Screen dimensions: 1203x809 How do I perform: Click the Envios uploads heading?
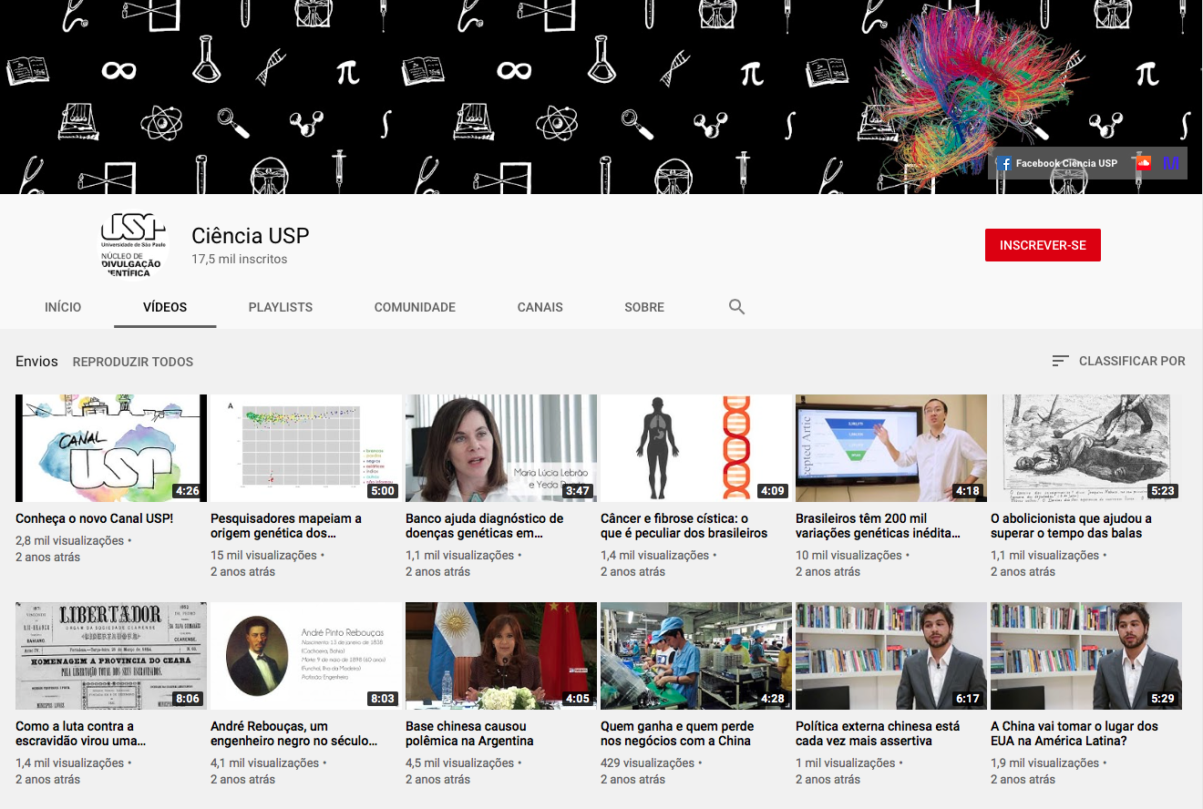[36, 362]
